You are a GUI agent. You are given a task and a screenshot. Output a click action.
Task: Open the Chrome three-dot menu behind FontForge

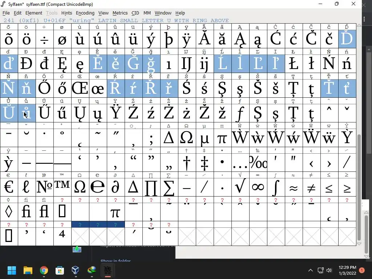pyautogui.click(x=364, y=20)
